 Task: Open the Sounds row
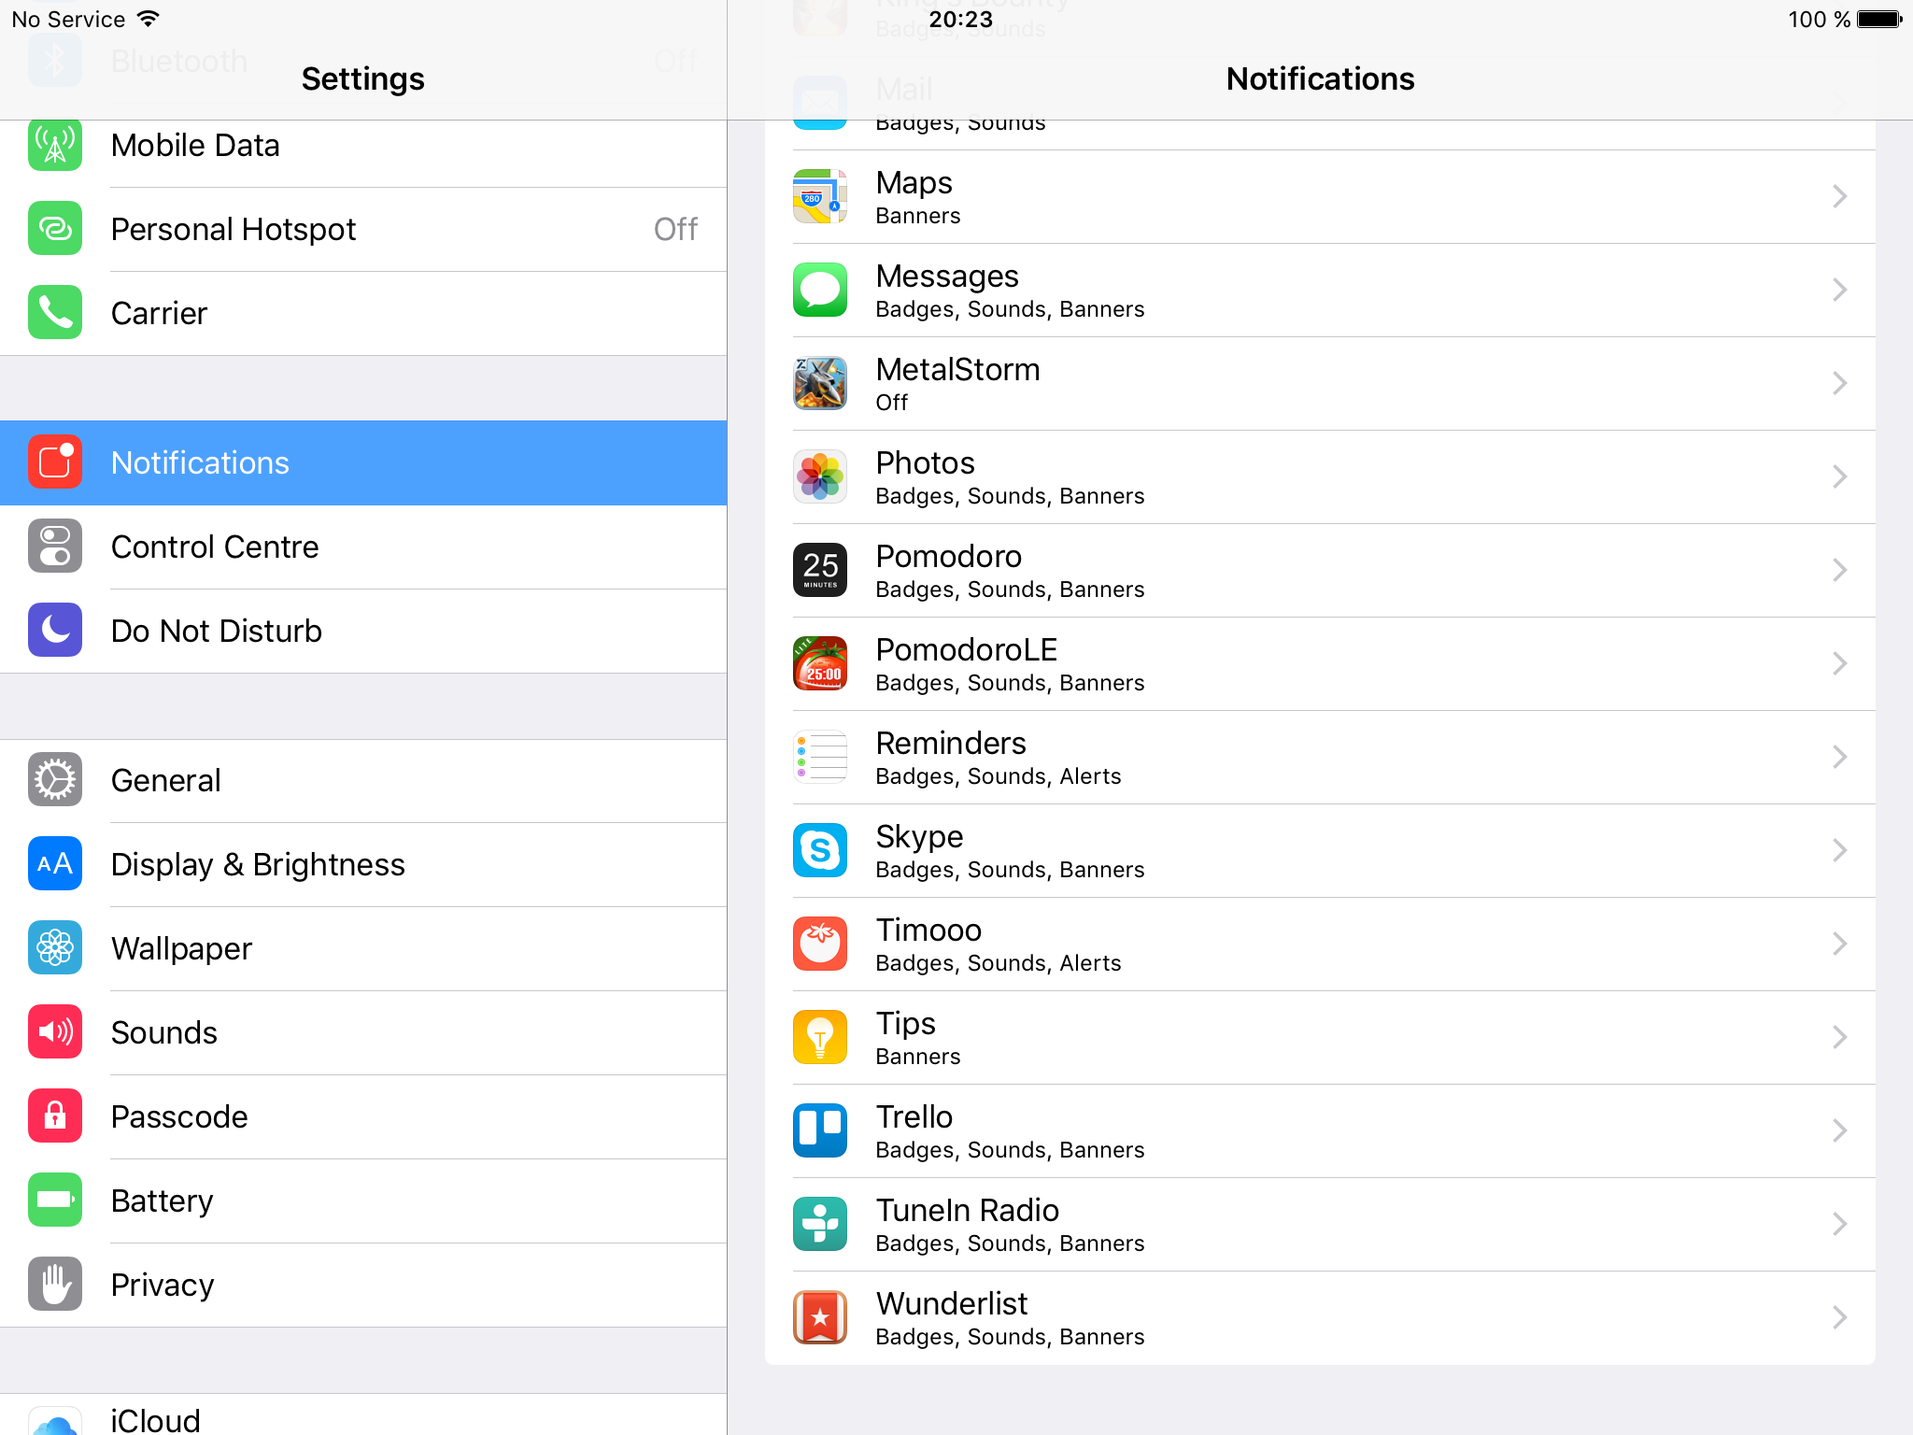pos(363,1032)
